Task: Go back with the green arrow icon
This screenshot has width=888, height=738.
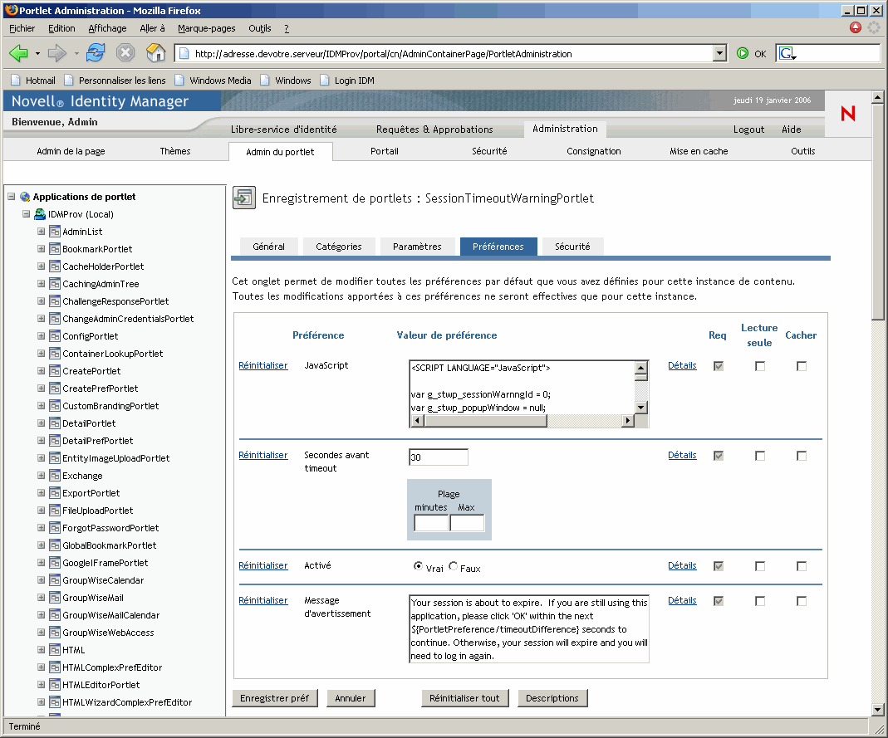Action: point(18,53)
